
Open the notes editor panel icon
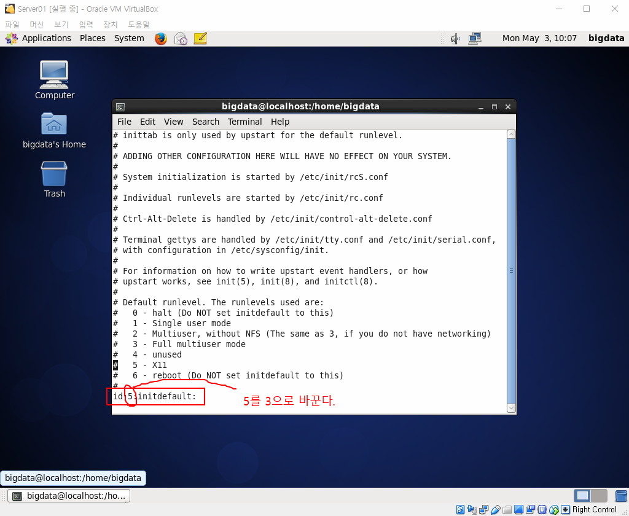[200, 38]
